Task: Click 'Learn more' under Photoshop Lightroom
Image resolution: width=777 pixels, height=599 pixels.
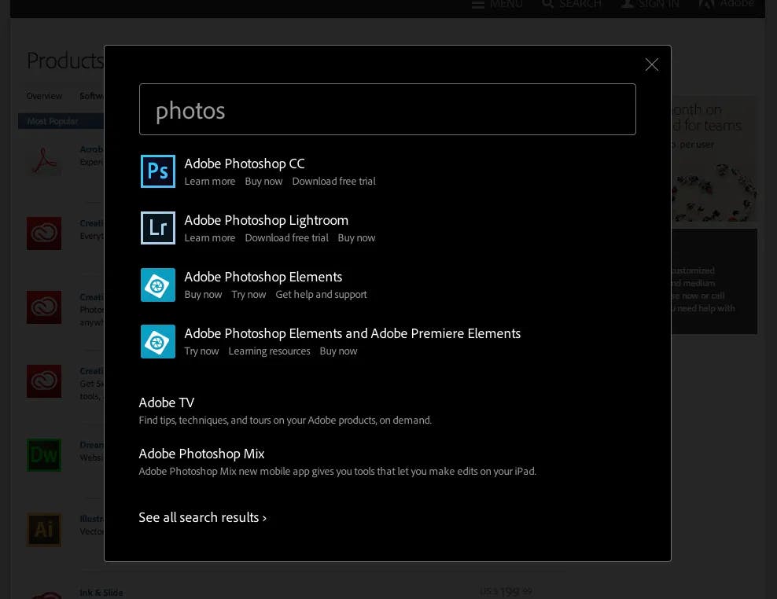Action: click(210, 238)
